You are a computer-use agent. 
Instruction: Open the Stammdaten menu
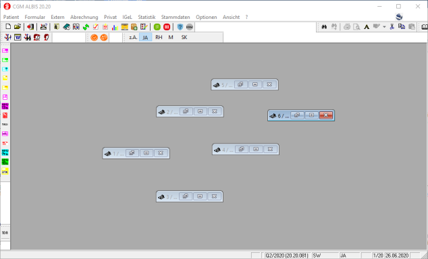pyautogui.click(x=176, y=17)
